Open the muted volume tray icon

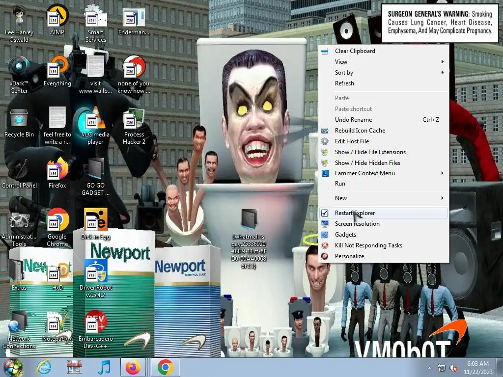pos(453,368)
